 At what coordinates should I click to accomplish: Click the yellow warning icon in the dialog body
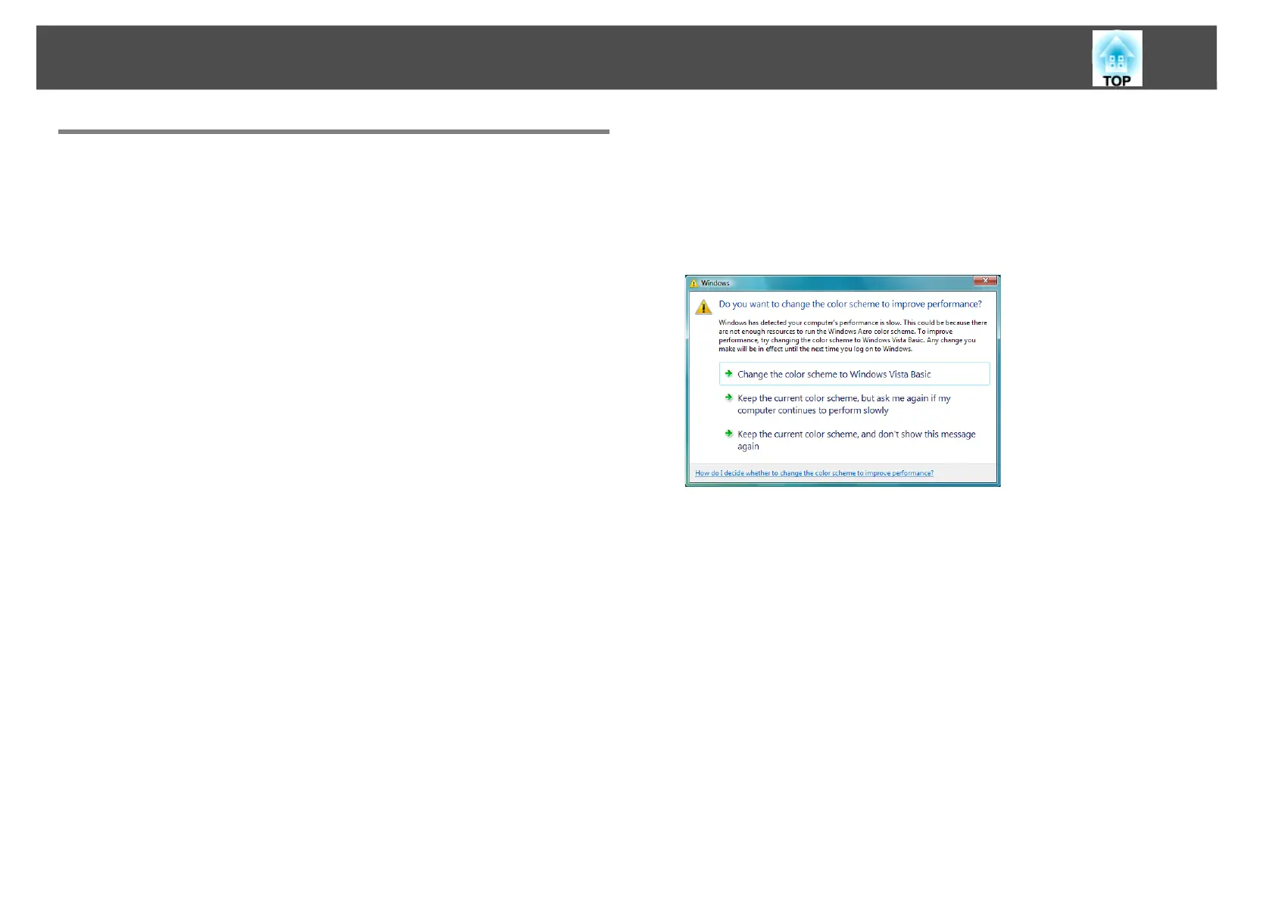click(704, 307)
